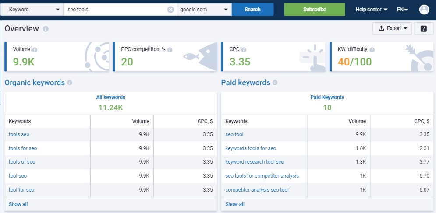Show info tooltip next to Overview

point(46,29)
